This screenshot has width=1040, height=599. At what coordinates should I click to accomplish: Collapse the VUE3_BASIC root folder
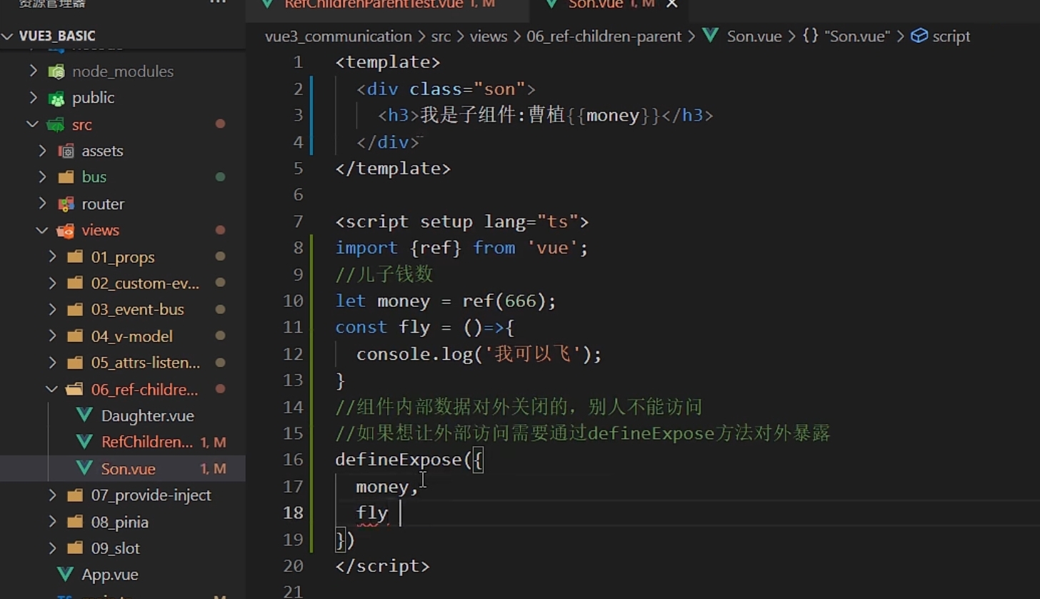[8, 36]
